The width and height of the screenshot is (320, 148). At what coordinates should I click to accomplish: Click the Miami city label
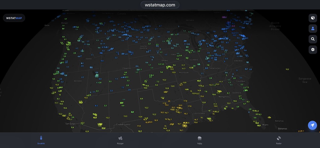tap(265, 125)
